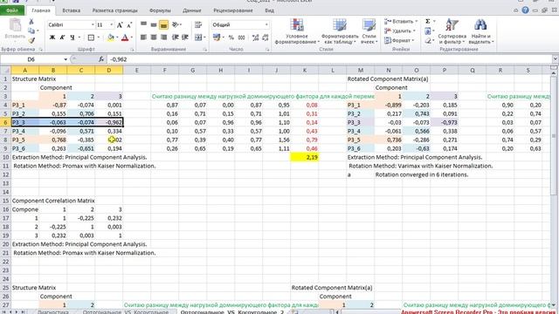This screenshot has width=559, height=314.
Task: Apply the red font color A
Action: [x=125, y=38]
